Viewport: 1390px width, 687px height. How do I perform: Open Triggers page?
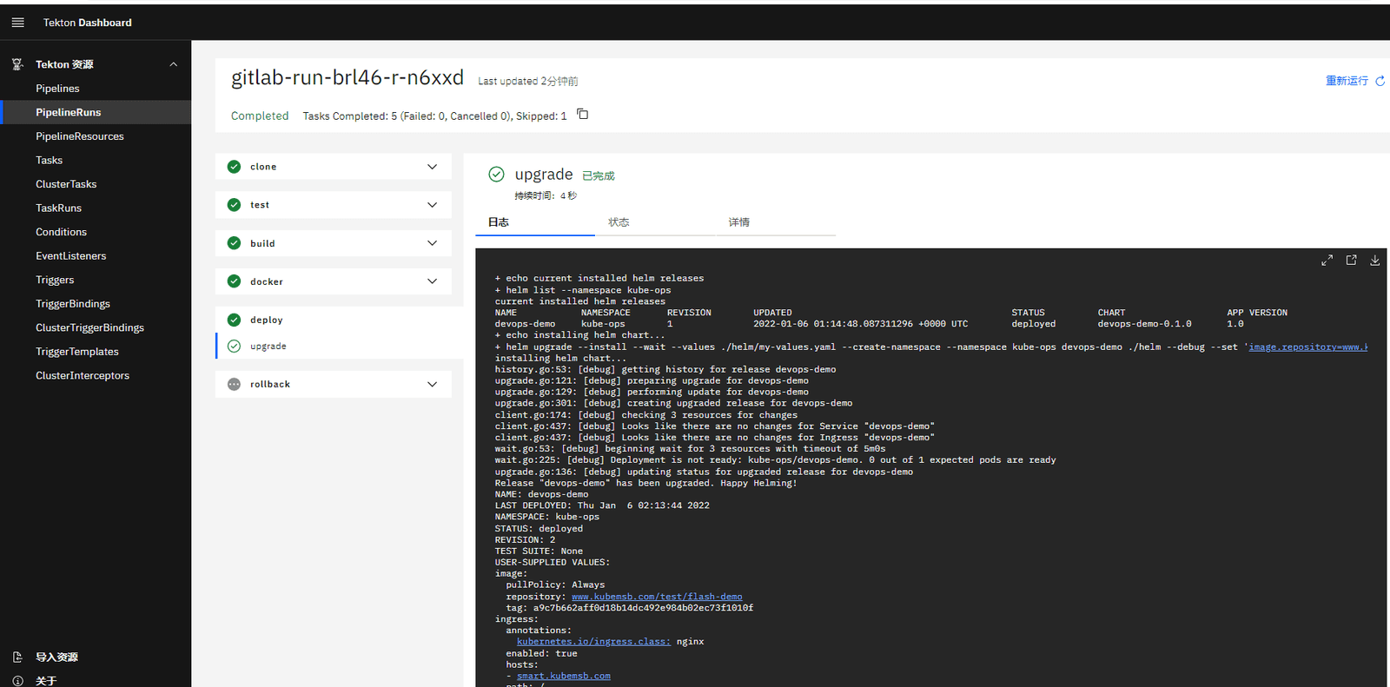55,280
